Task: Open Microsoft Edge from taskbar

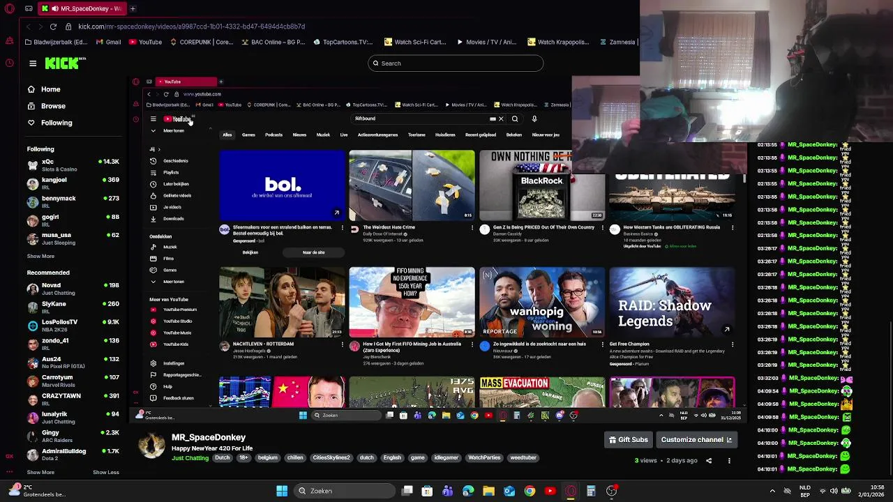Action: coord(468,491)
